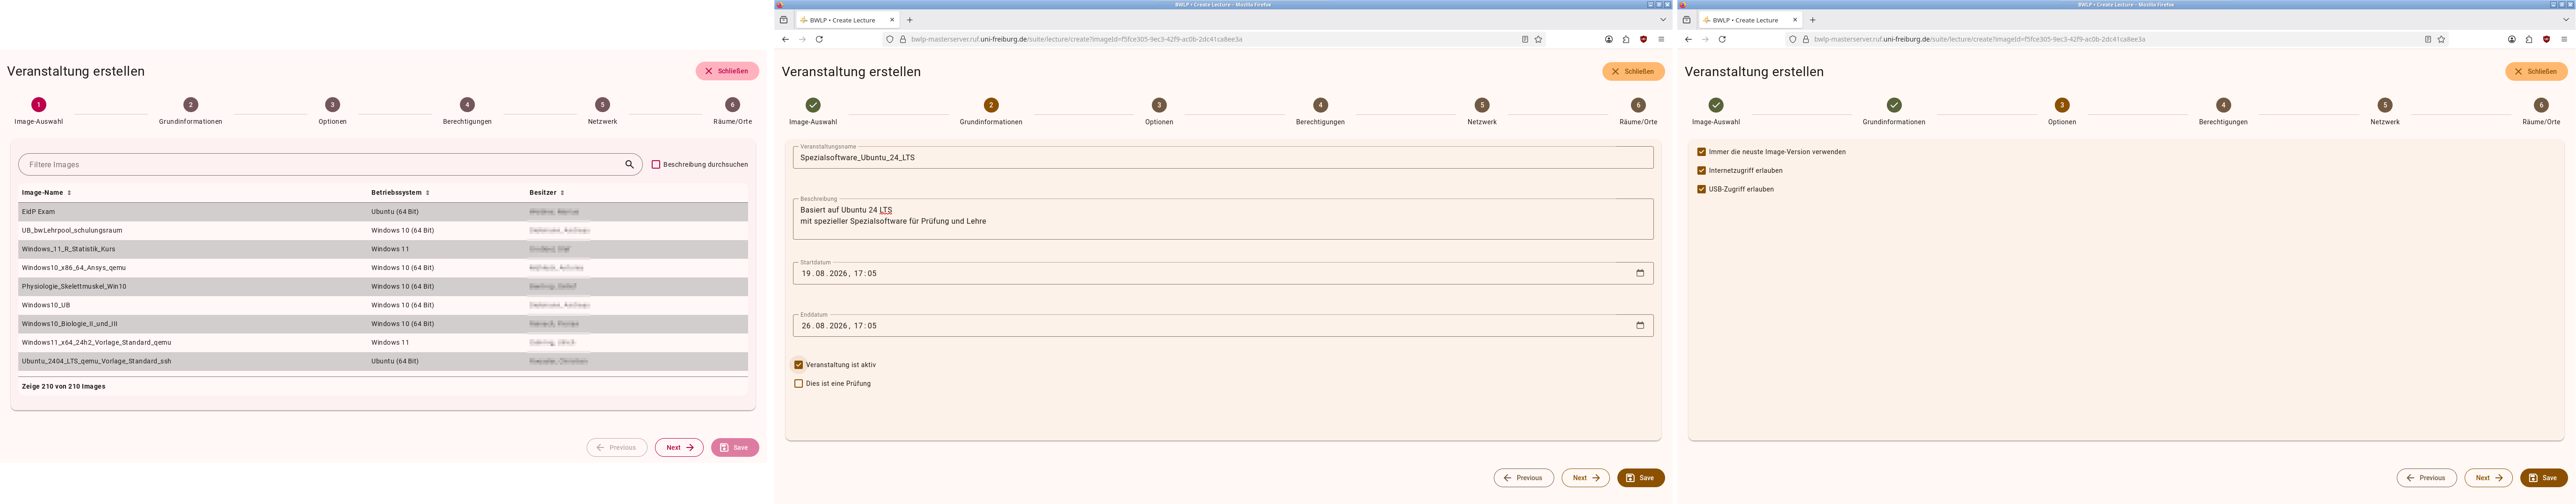Sort the table by Betriebssystem arrows
The width and height of the screenshot is (2576, 504).
point(427,192)
